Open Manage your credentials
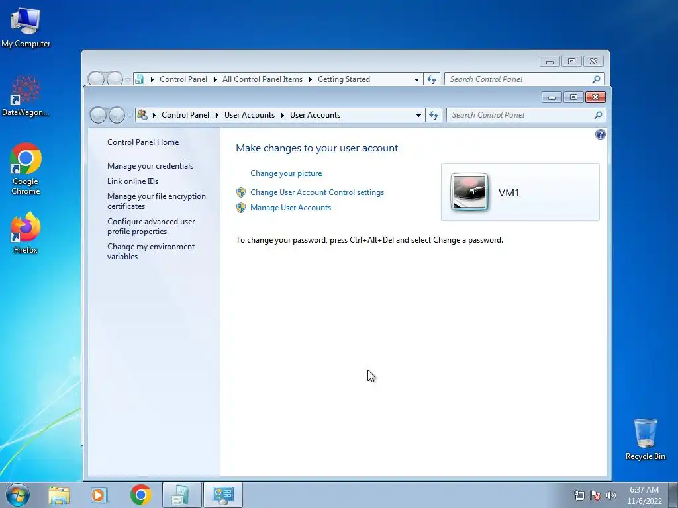Viewport: 678px width, 508px height. click(150, 166)
